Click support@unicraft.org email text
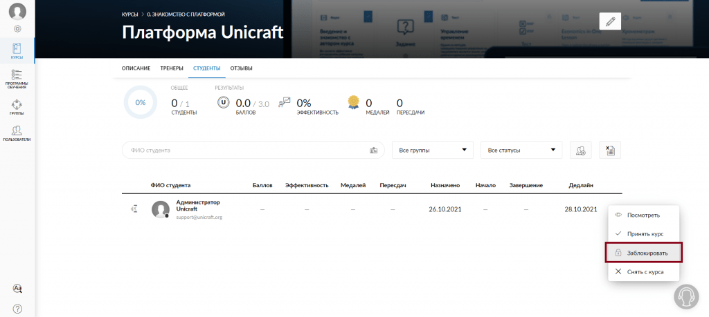This screenshot has width=709, height=317. pos(199,218)
